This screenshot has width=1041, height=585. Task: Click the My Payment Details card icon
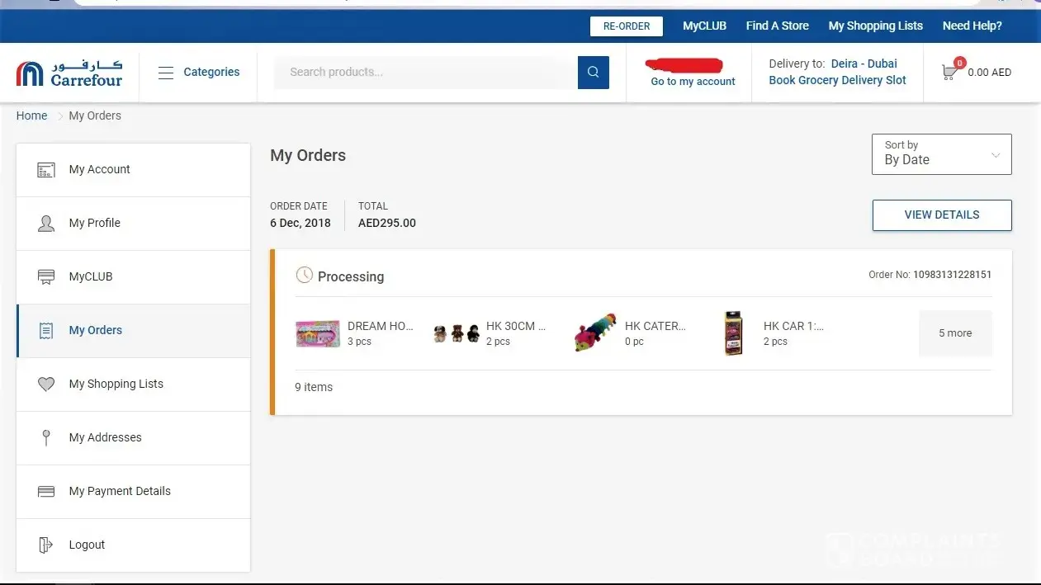tap(46, 492)
